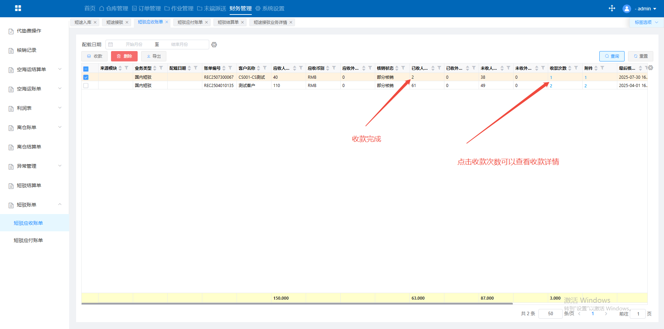This screenshot has width=664, height=329.
Task: Click filter icon on 客户名称 column
Action: pyautogui.click(x=265, y=68)
